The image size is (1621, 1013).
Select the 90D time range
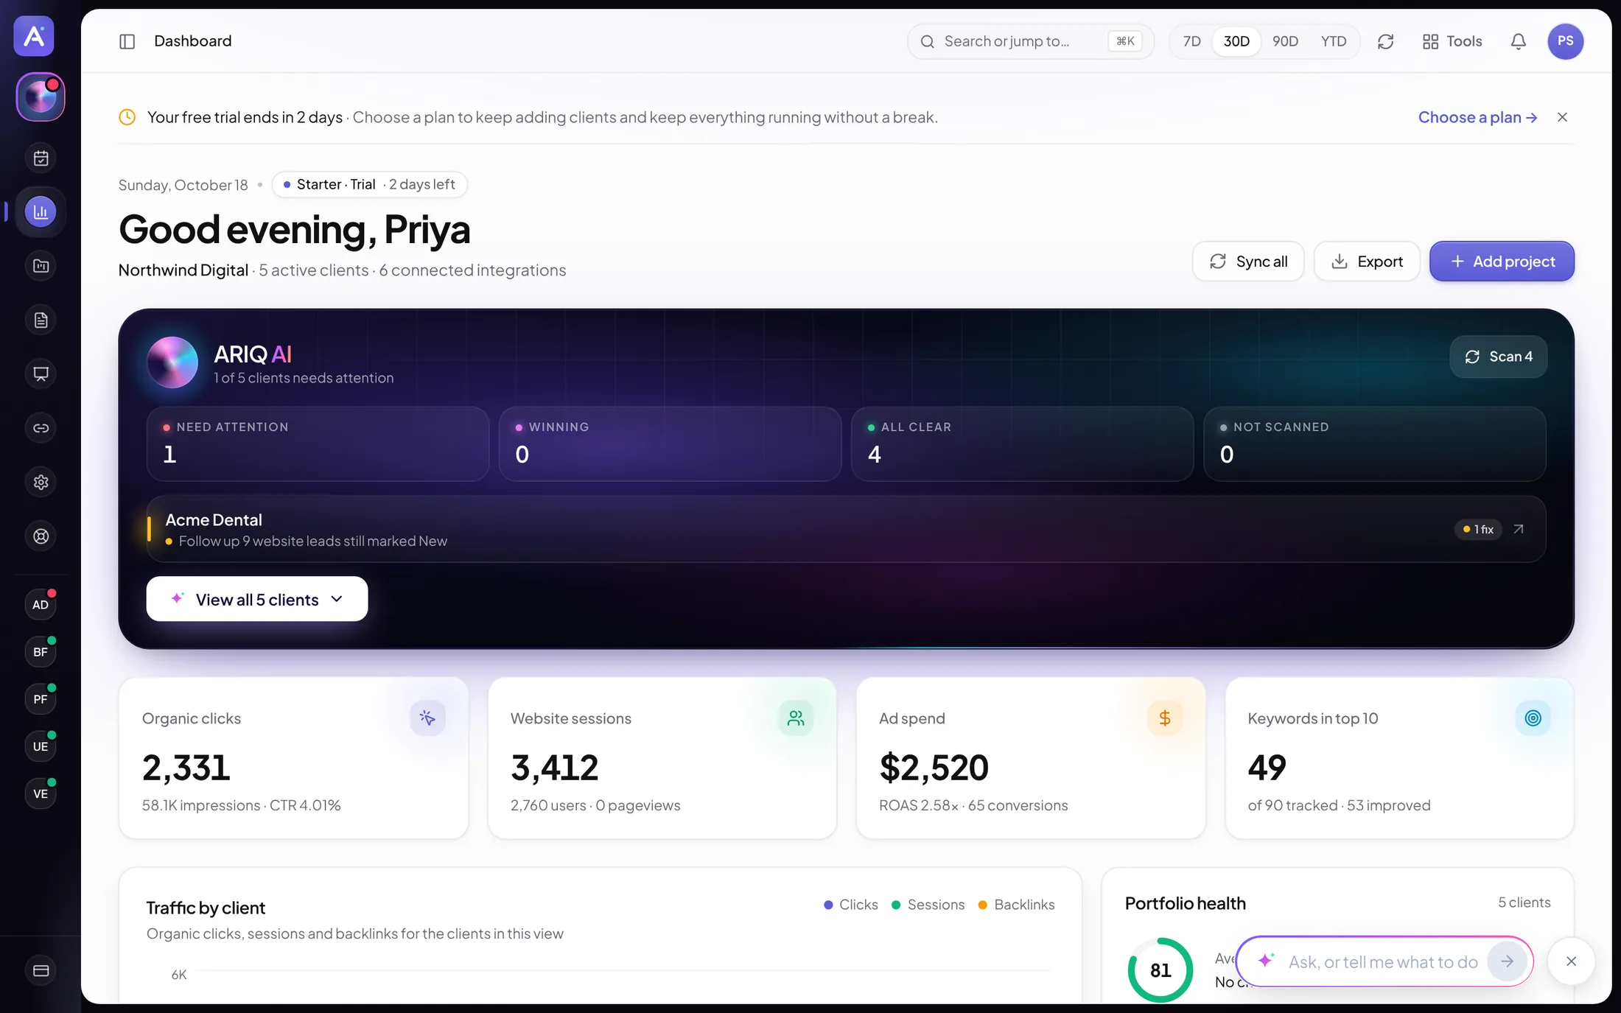(x=1285, y=41)
